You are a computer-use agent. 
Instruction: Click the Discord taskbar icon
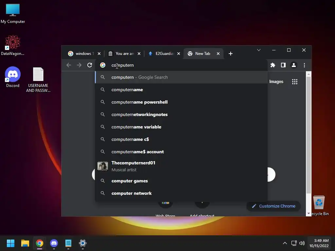[54, 243]
